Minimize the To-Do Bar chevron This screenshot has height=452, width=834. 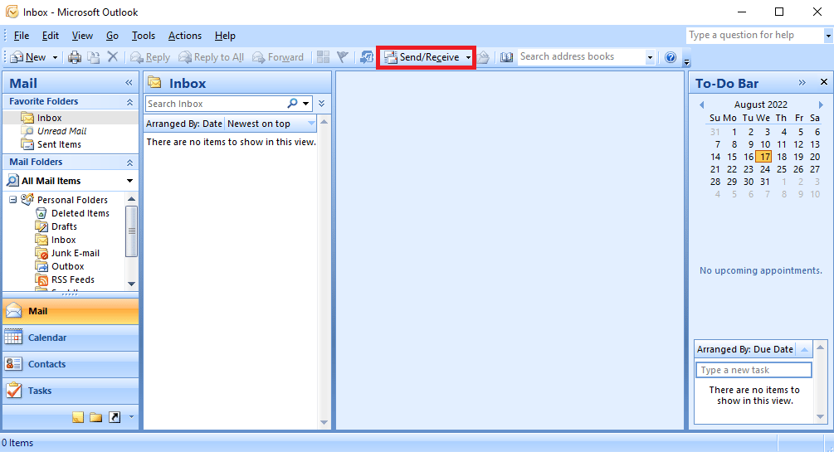(x=802, y=82)
